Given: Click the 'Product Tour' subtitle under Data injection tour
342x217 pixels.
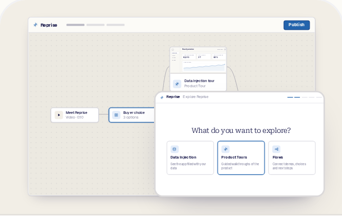Looking at the screenshot, I should [195, 86].
